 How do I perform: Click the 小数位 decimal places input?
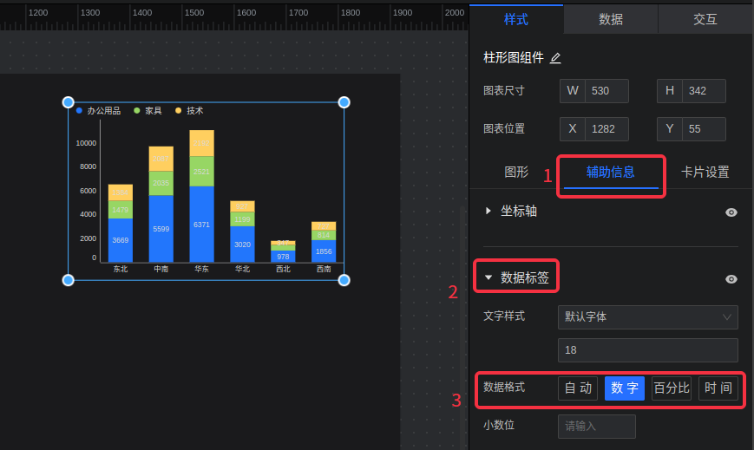pos(596,427)
